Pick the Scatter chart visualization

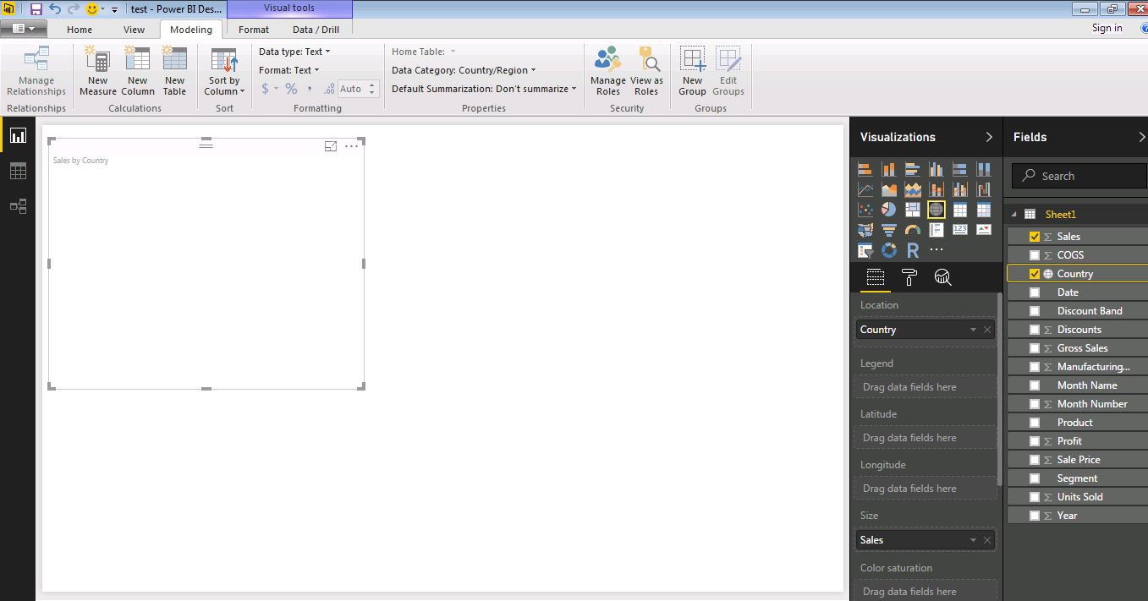(x=865, y=210)
